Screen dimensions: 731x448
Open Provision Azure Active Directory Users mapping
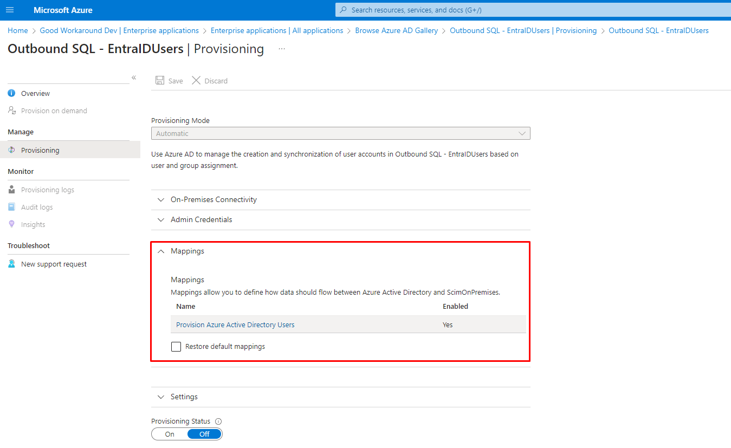tap(235, 325)
